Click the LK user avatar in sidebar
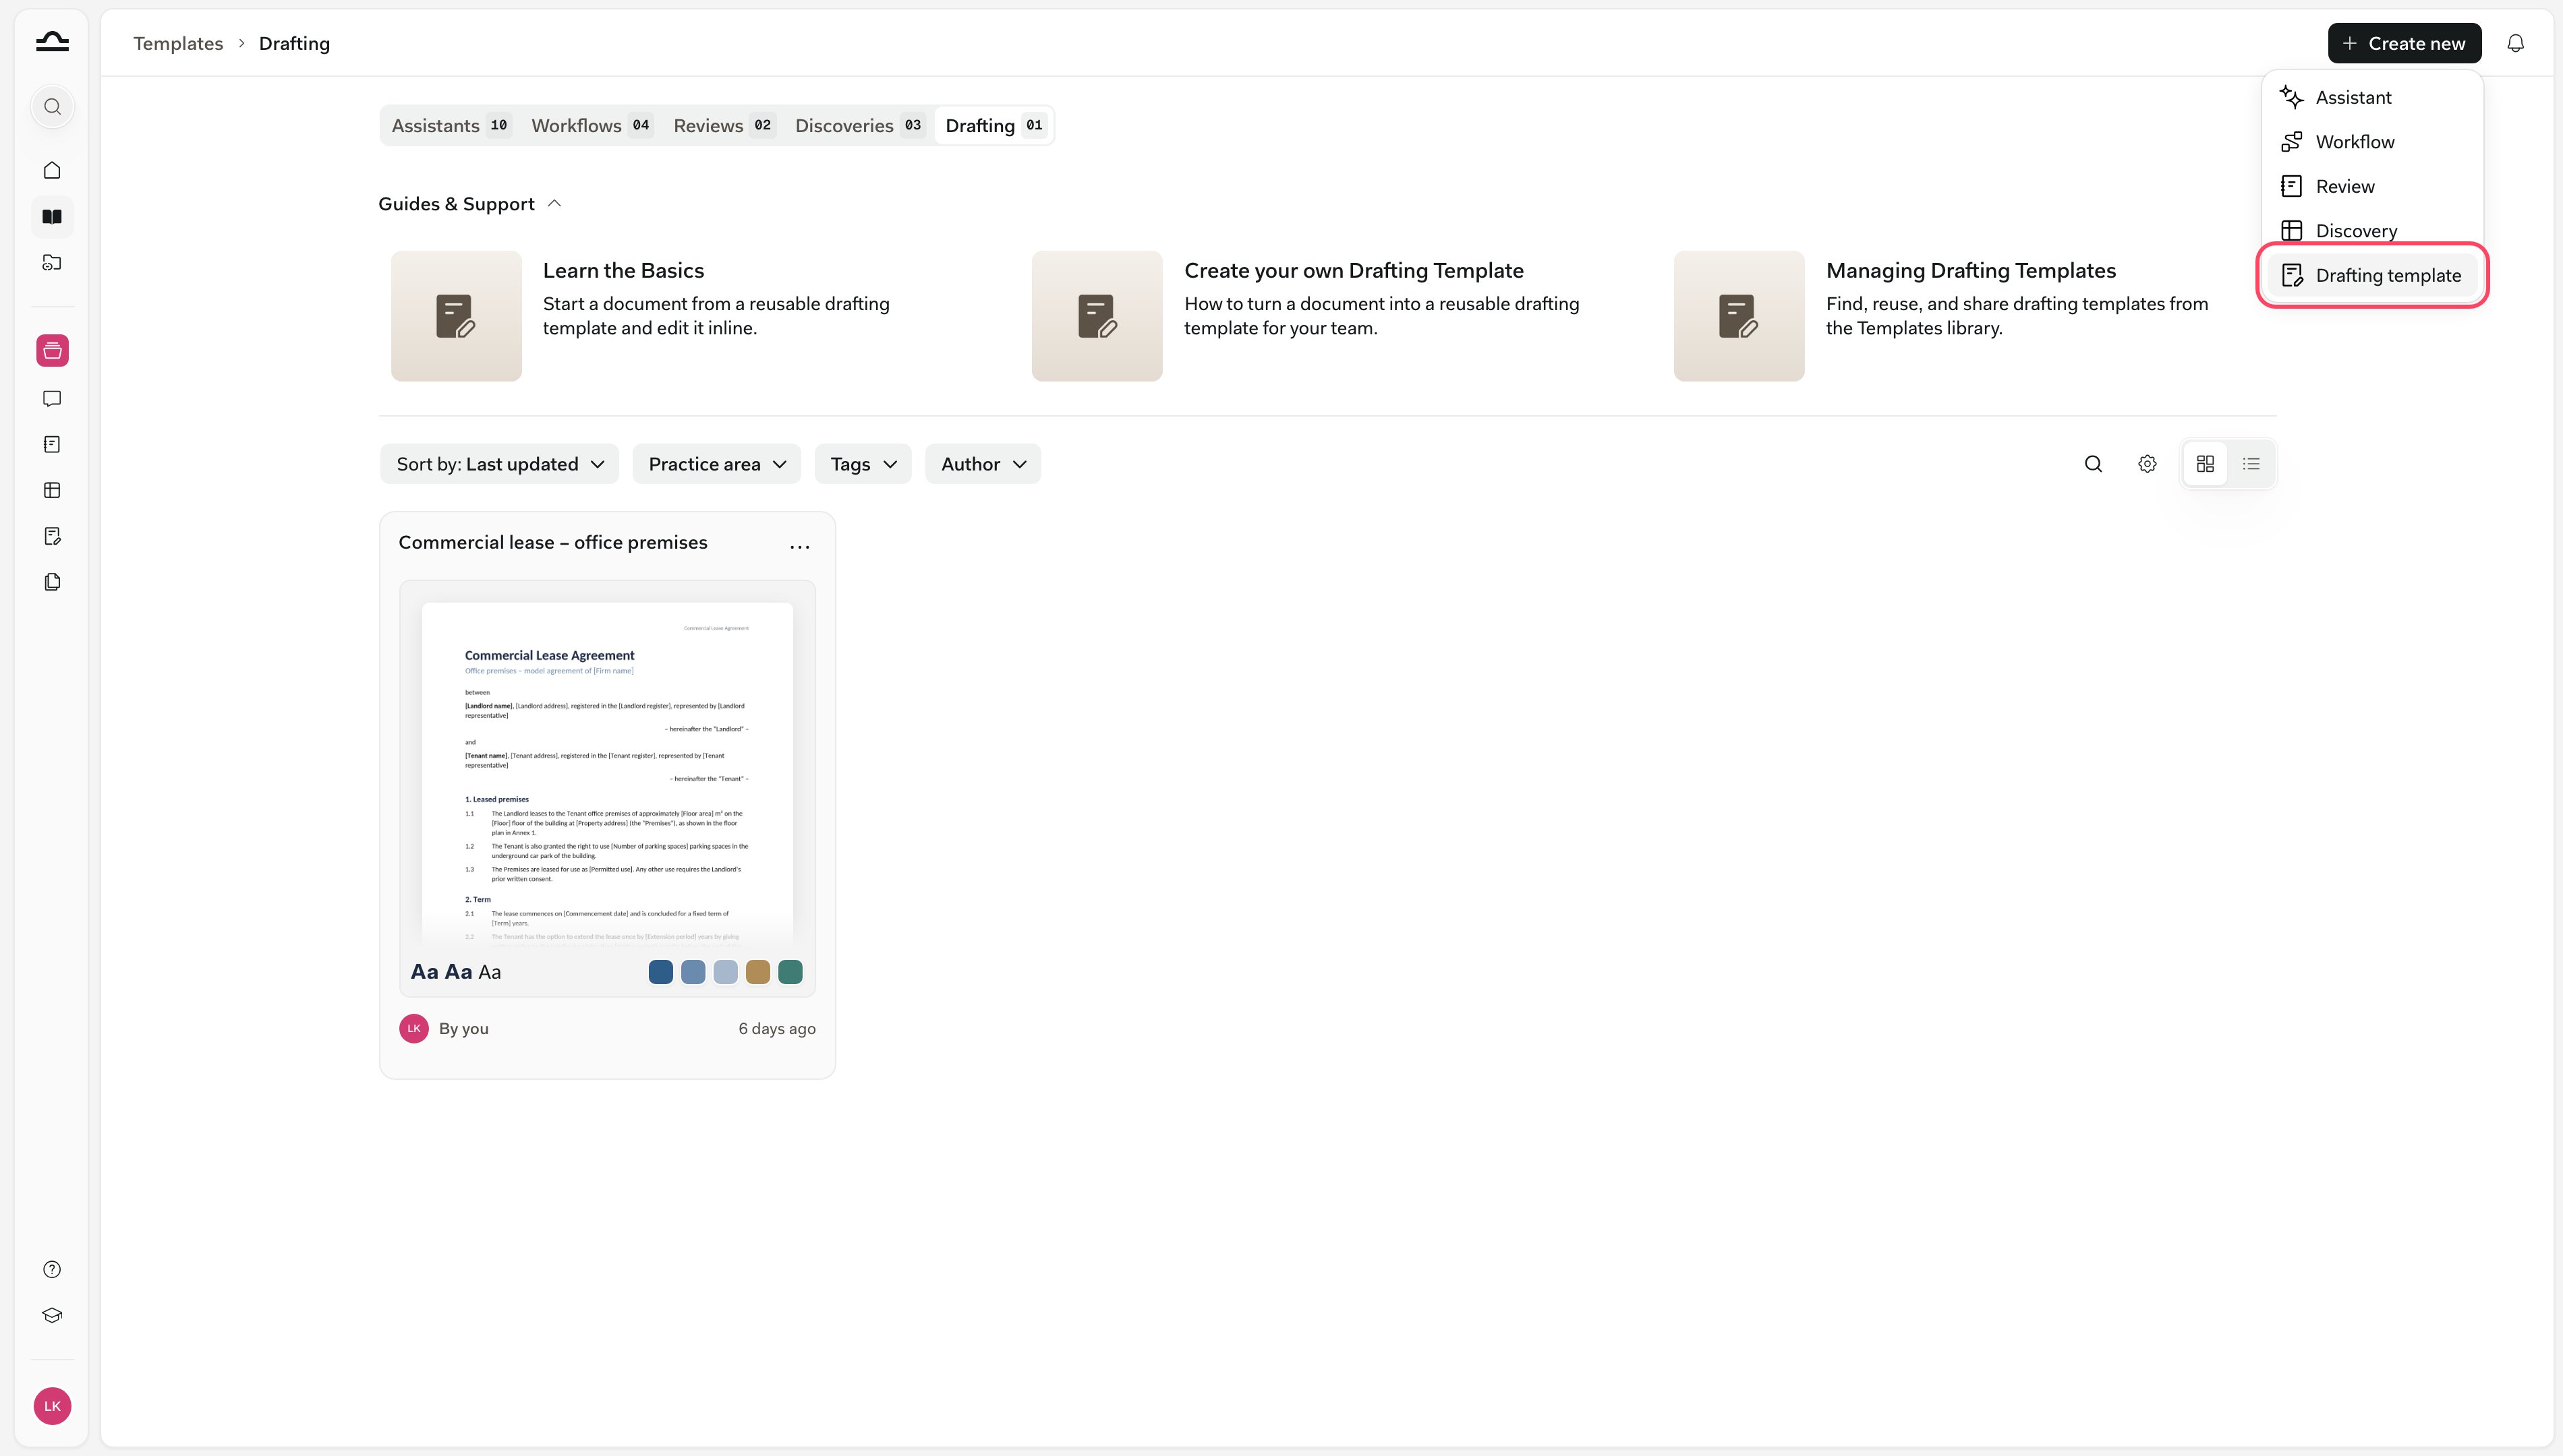 (x=52, y=1406)
